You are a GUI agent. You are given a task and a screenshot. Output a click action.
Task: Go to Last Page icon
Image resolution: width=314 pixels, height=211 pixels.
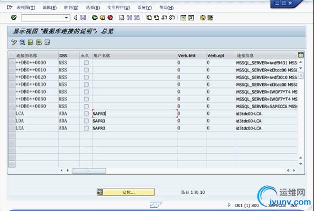(x=172, y=18)
